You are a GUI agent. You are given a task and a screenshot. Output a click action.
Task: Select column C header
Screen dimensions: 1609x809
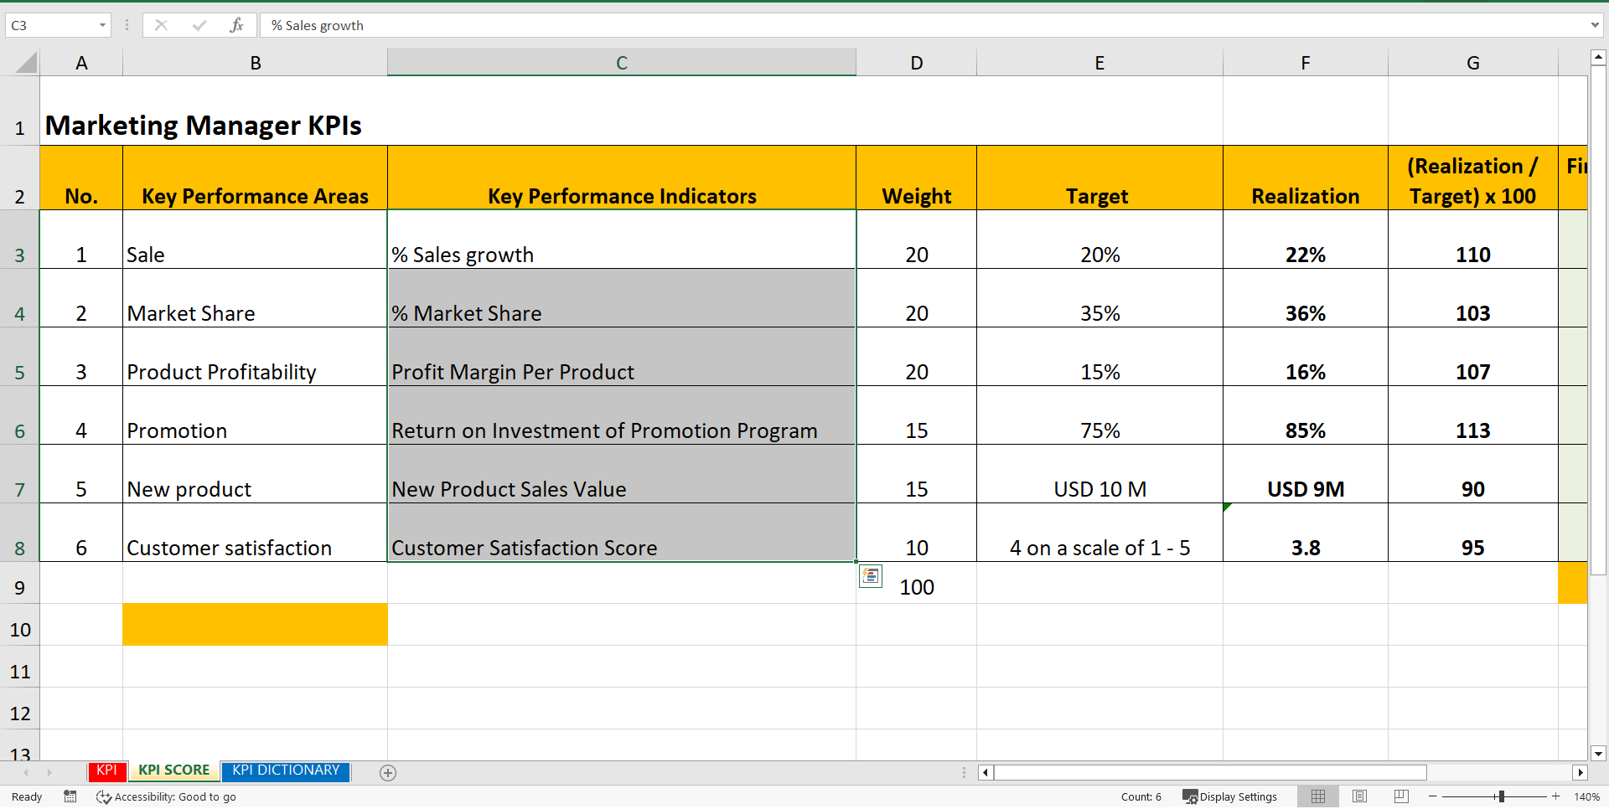tap(622, 63)
